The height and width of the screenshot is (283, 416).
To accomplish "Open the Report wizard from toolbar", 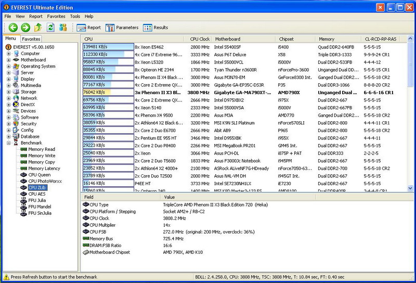I will [88, 28].
